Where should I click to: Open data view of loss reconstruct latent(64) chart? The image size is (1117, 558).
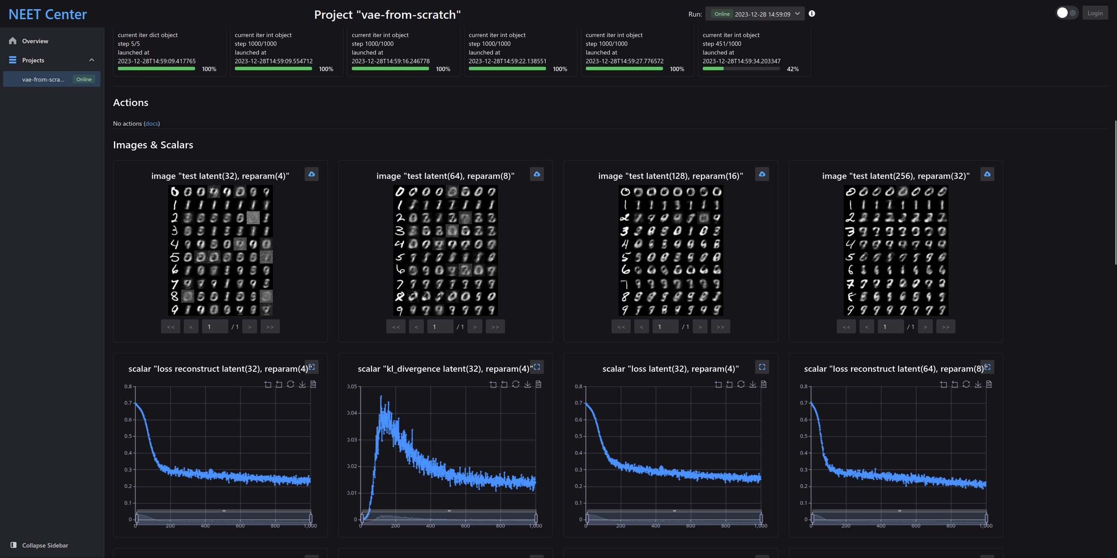point(989,384)
